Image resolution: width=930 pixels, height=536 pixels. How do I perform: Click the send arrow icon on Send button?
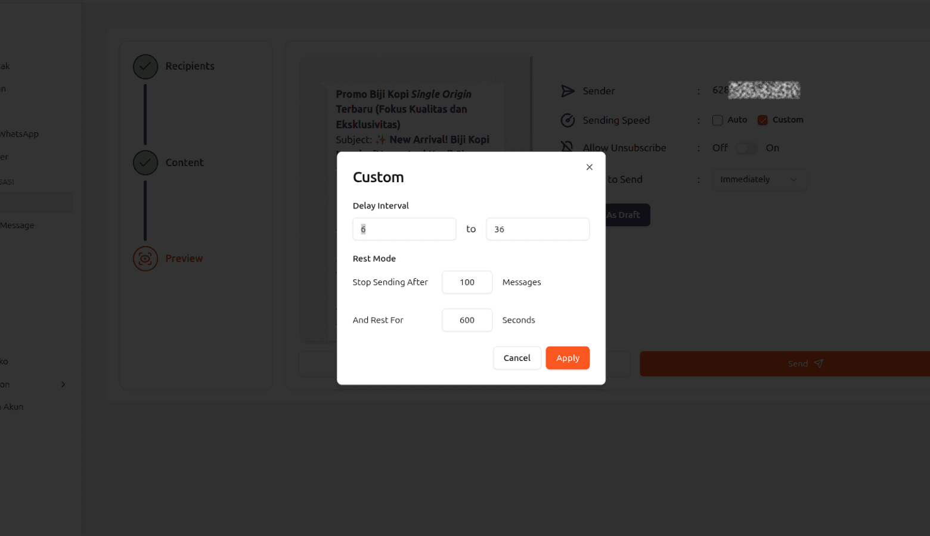pos(819,363)
